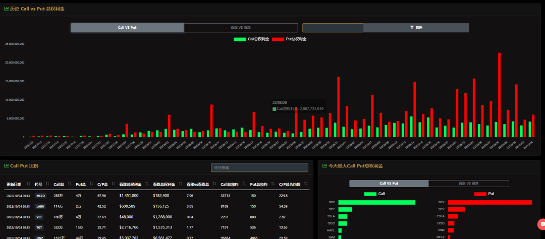The height and width of the screenshot is (239, 545).
Task: Click 522万 Call total in TGT row
Action: pyautogui.click(x=58, y=227)
